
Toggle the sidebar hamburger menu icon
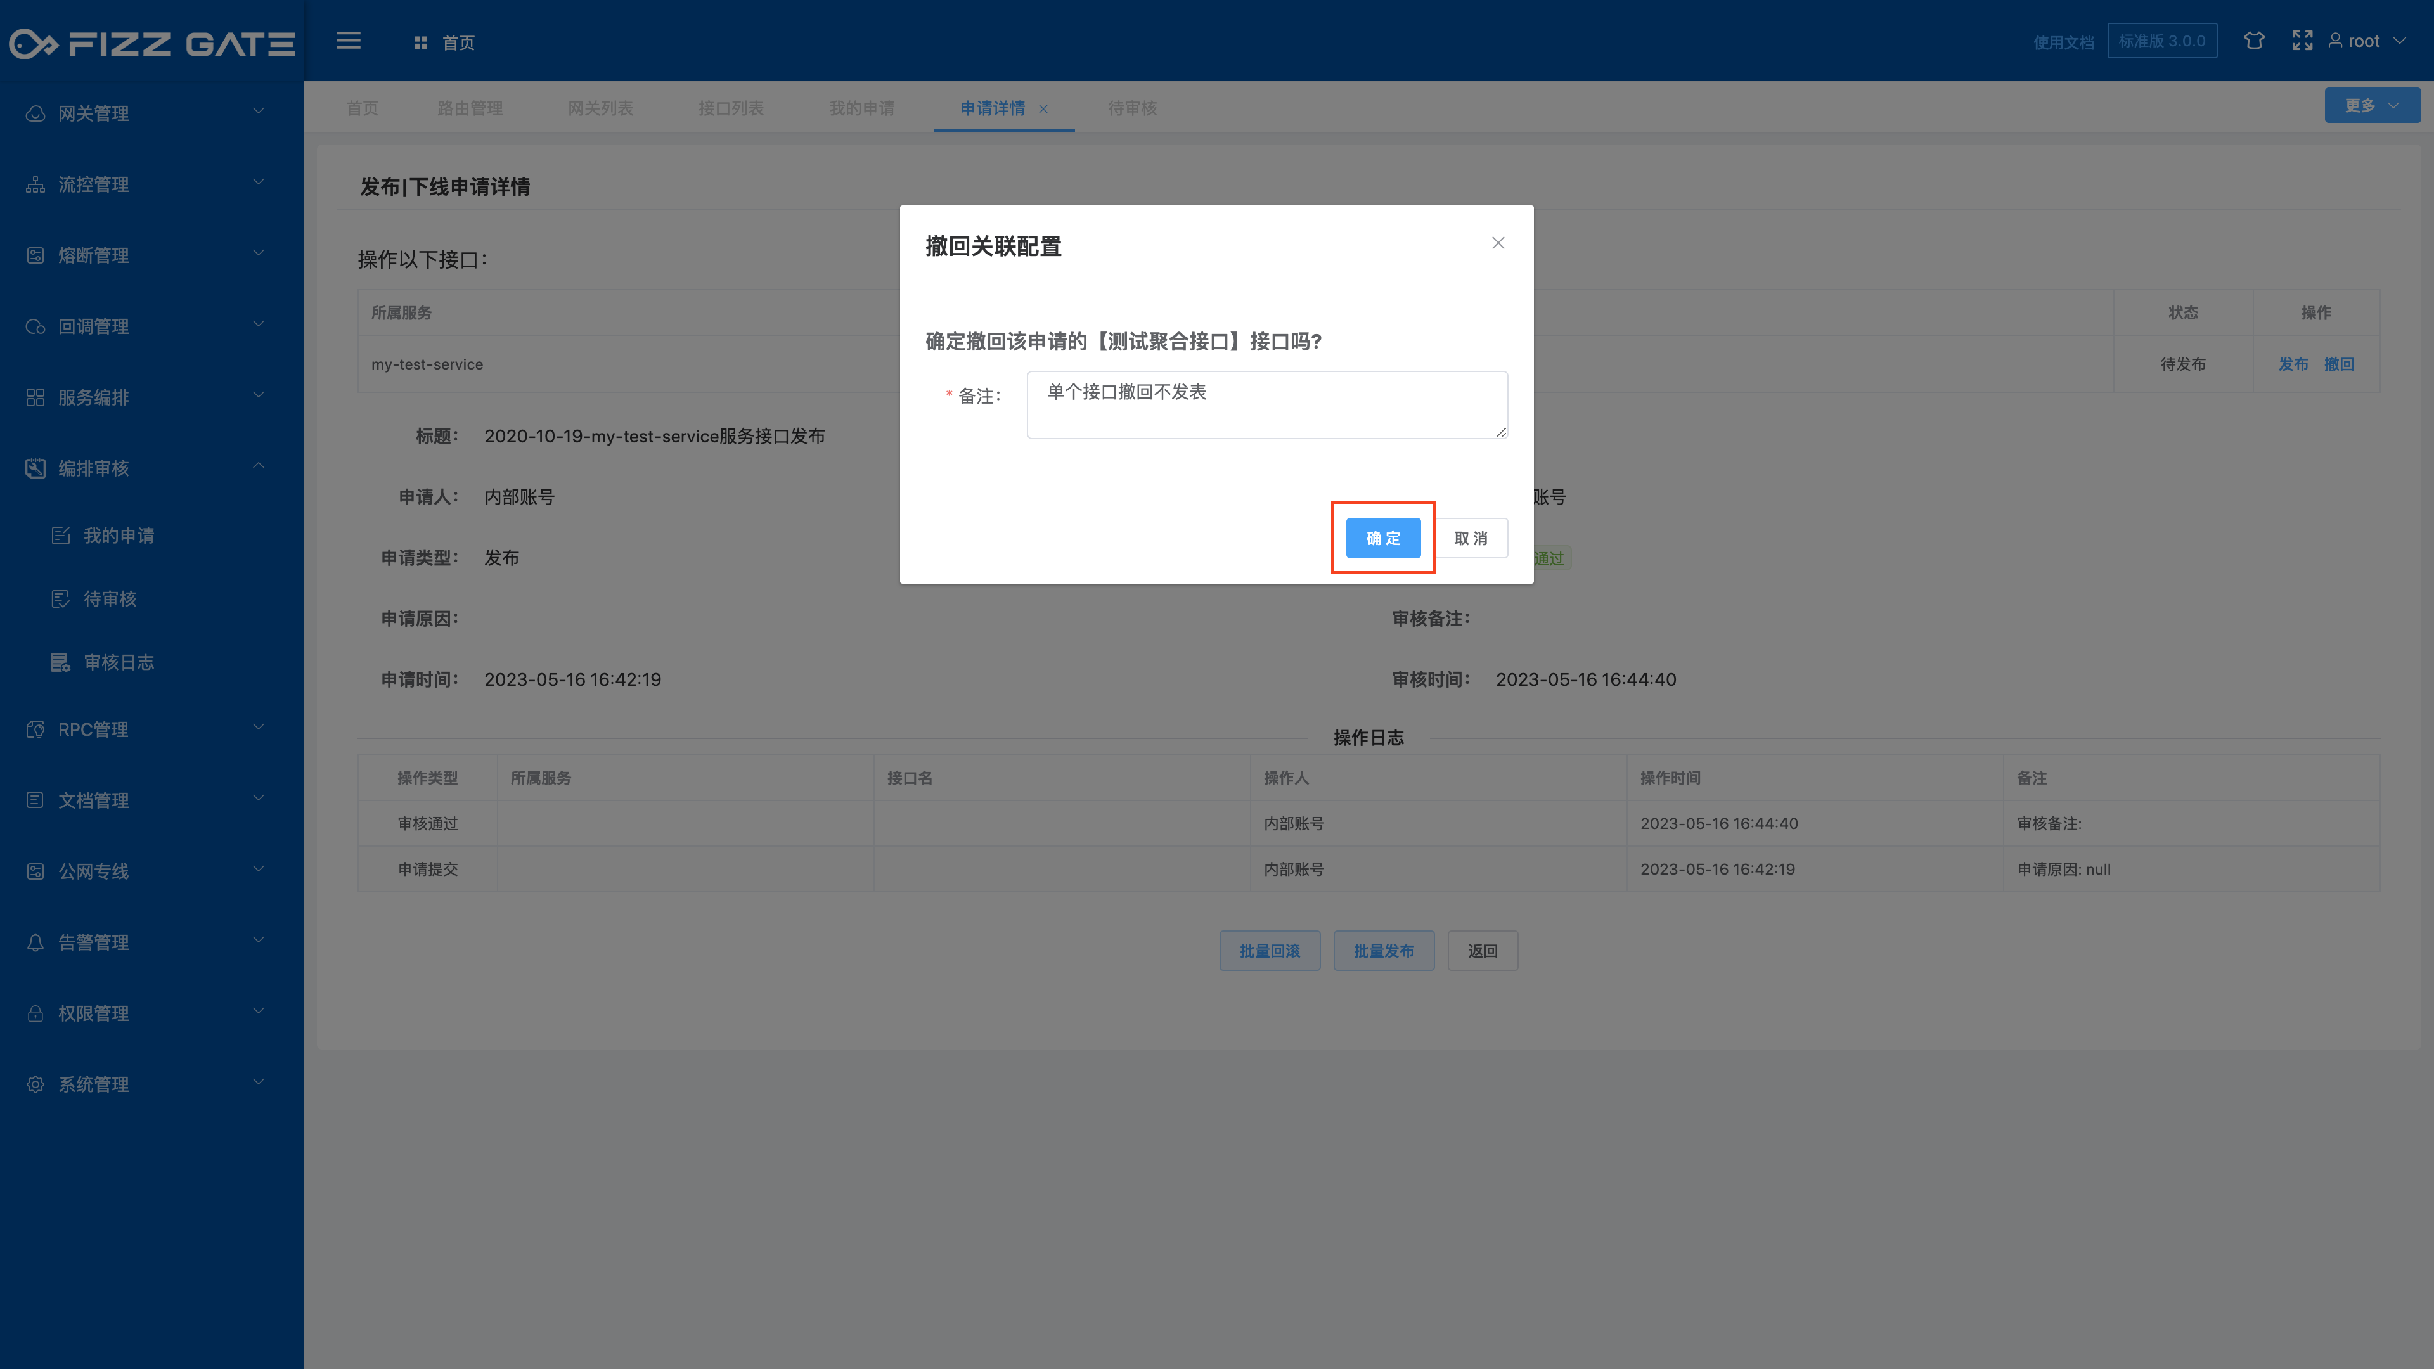click(x=349, y=41)
